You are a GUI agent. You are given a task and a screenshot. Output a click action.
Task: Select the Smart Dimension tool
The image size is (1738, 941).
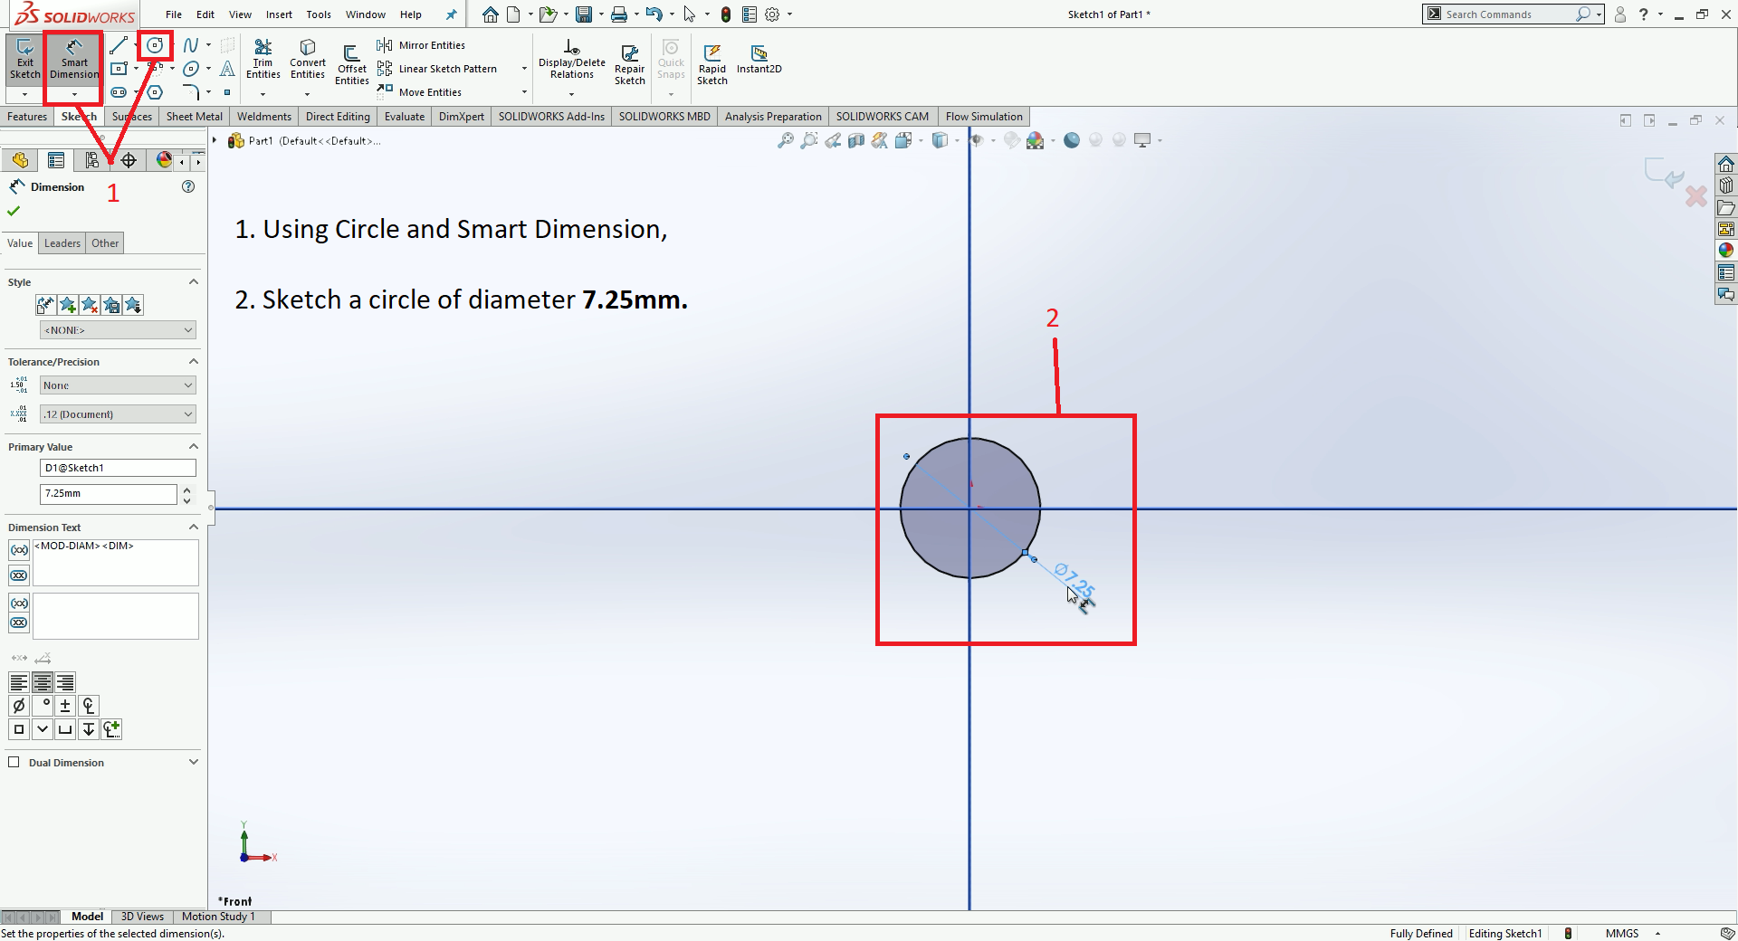pos(74,61)
